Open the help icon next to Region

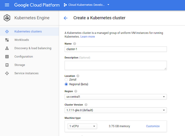[x=76, y=91]
